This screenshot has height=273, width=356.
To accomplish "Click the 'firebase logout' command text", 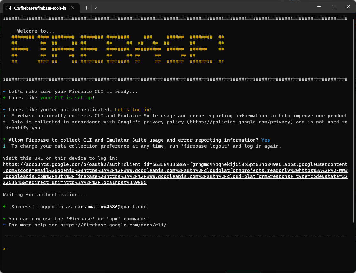I will [206, 146].
